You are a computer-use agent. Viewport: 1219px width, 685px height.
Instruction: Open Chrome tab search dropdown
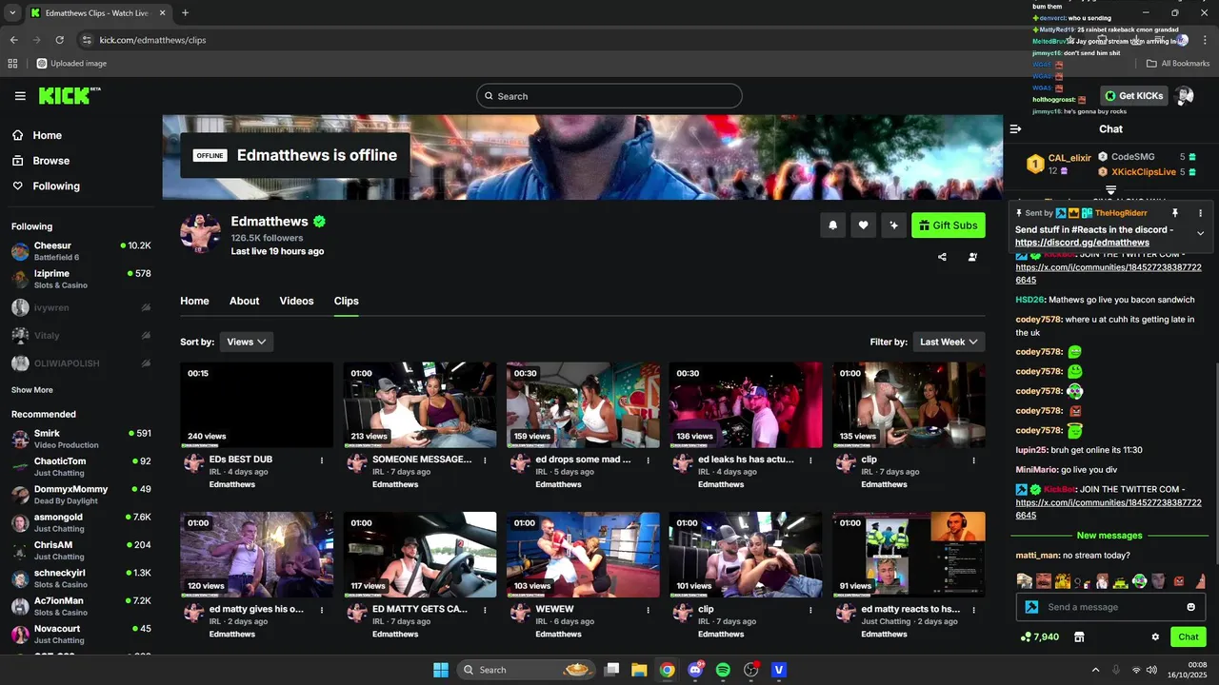(12, 13)
